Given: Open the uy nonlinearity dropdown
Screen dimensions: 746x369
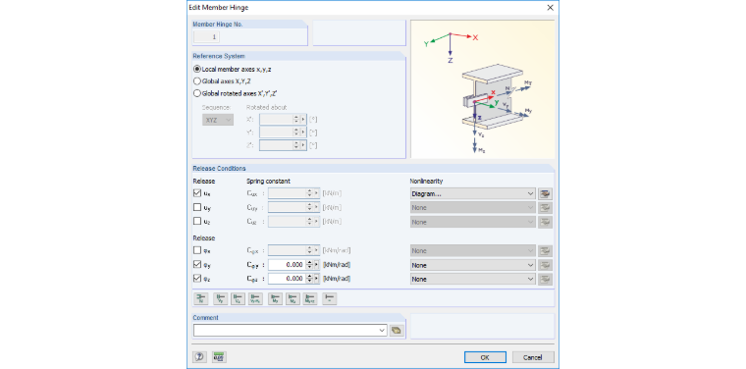Looking at the screenshot, I should pos(473,208).
